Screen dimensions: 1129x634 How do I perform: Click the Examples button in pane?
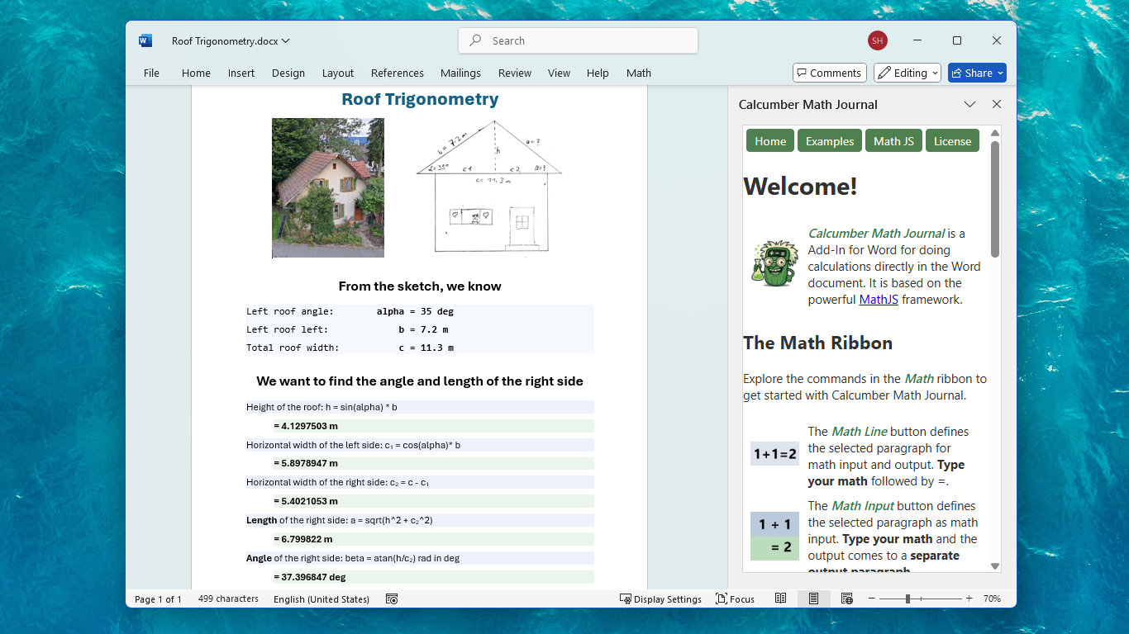click(x=830, y=140)
